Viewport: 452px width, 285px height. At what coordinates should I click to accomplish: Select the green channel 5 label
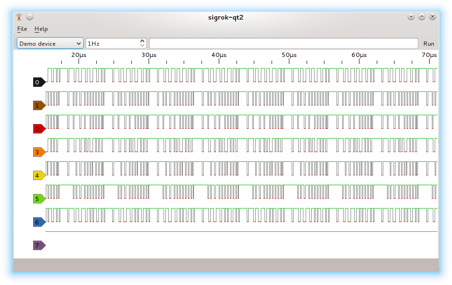[38, 199]
